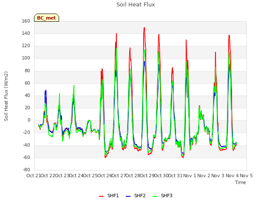This screenshot has height=204, width=272.
Task: Select the SHF2 legend entry
Action: (136, 195)
